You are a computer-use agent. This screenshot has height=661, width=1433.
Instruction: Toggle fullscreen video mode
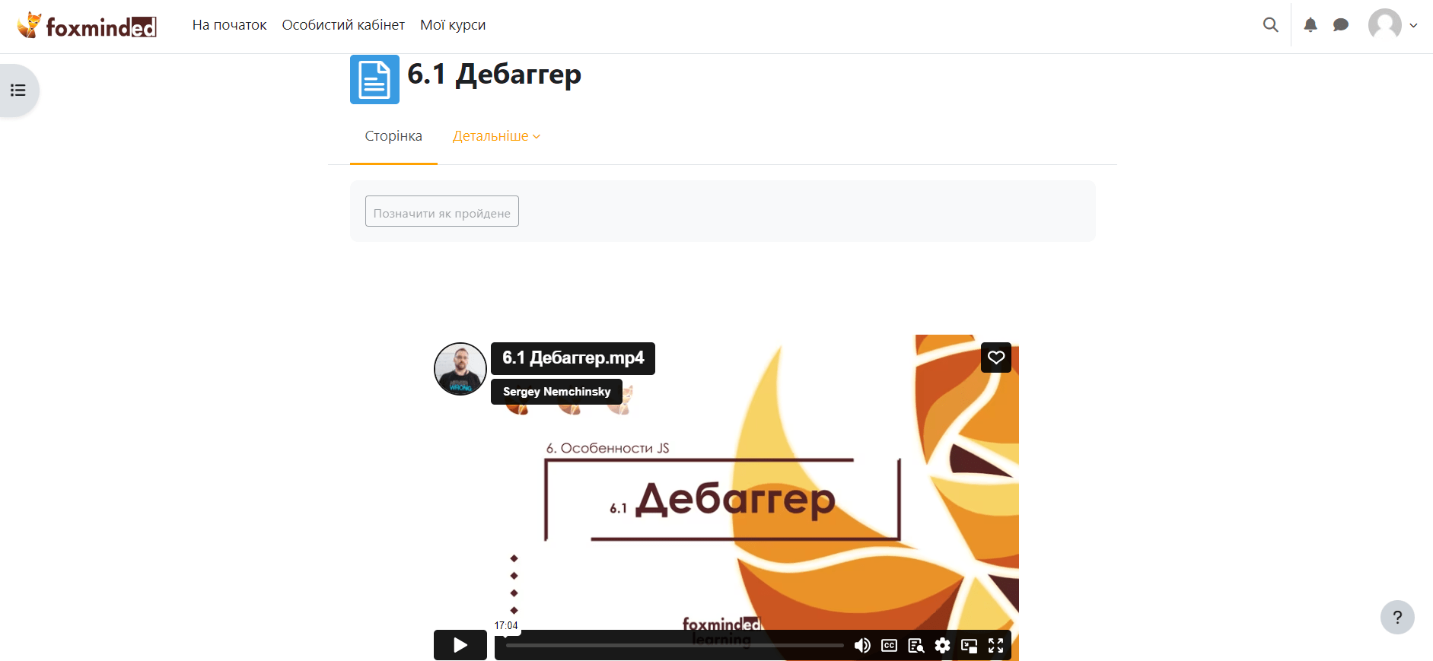[x=995, y=646]
